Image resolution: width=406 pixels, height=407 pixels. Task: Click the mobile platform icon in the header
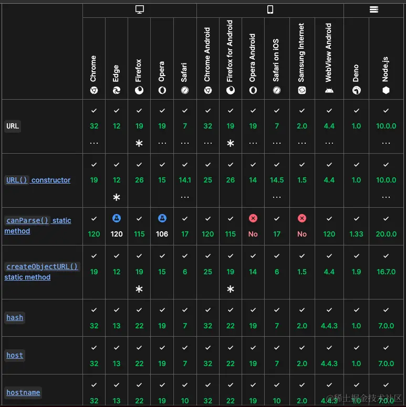tap(270, 9)
